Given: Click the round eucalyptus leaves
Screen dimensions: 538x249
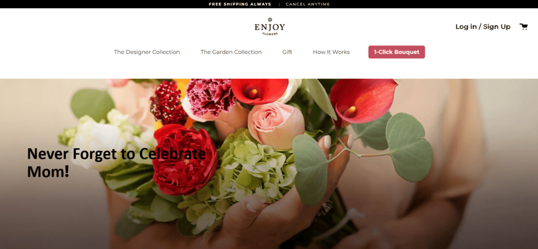Looking at the screenshot, I should [x=408, y=148].
